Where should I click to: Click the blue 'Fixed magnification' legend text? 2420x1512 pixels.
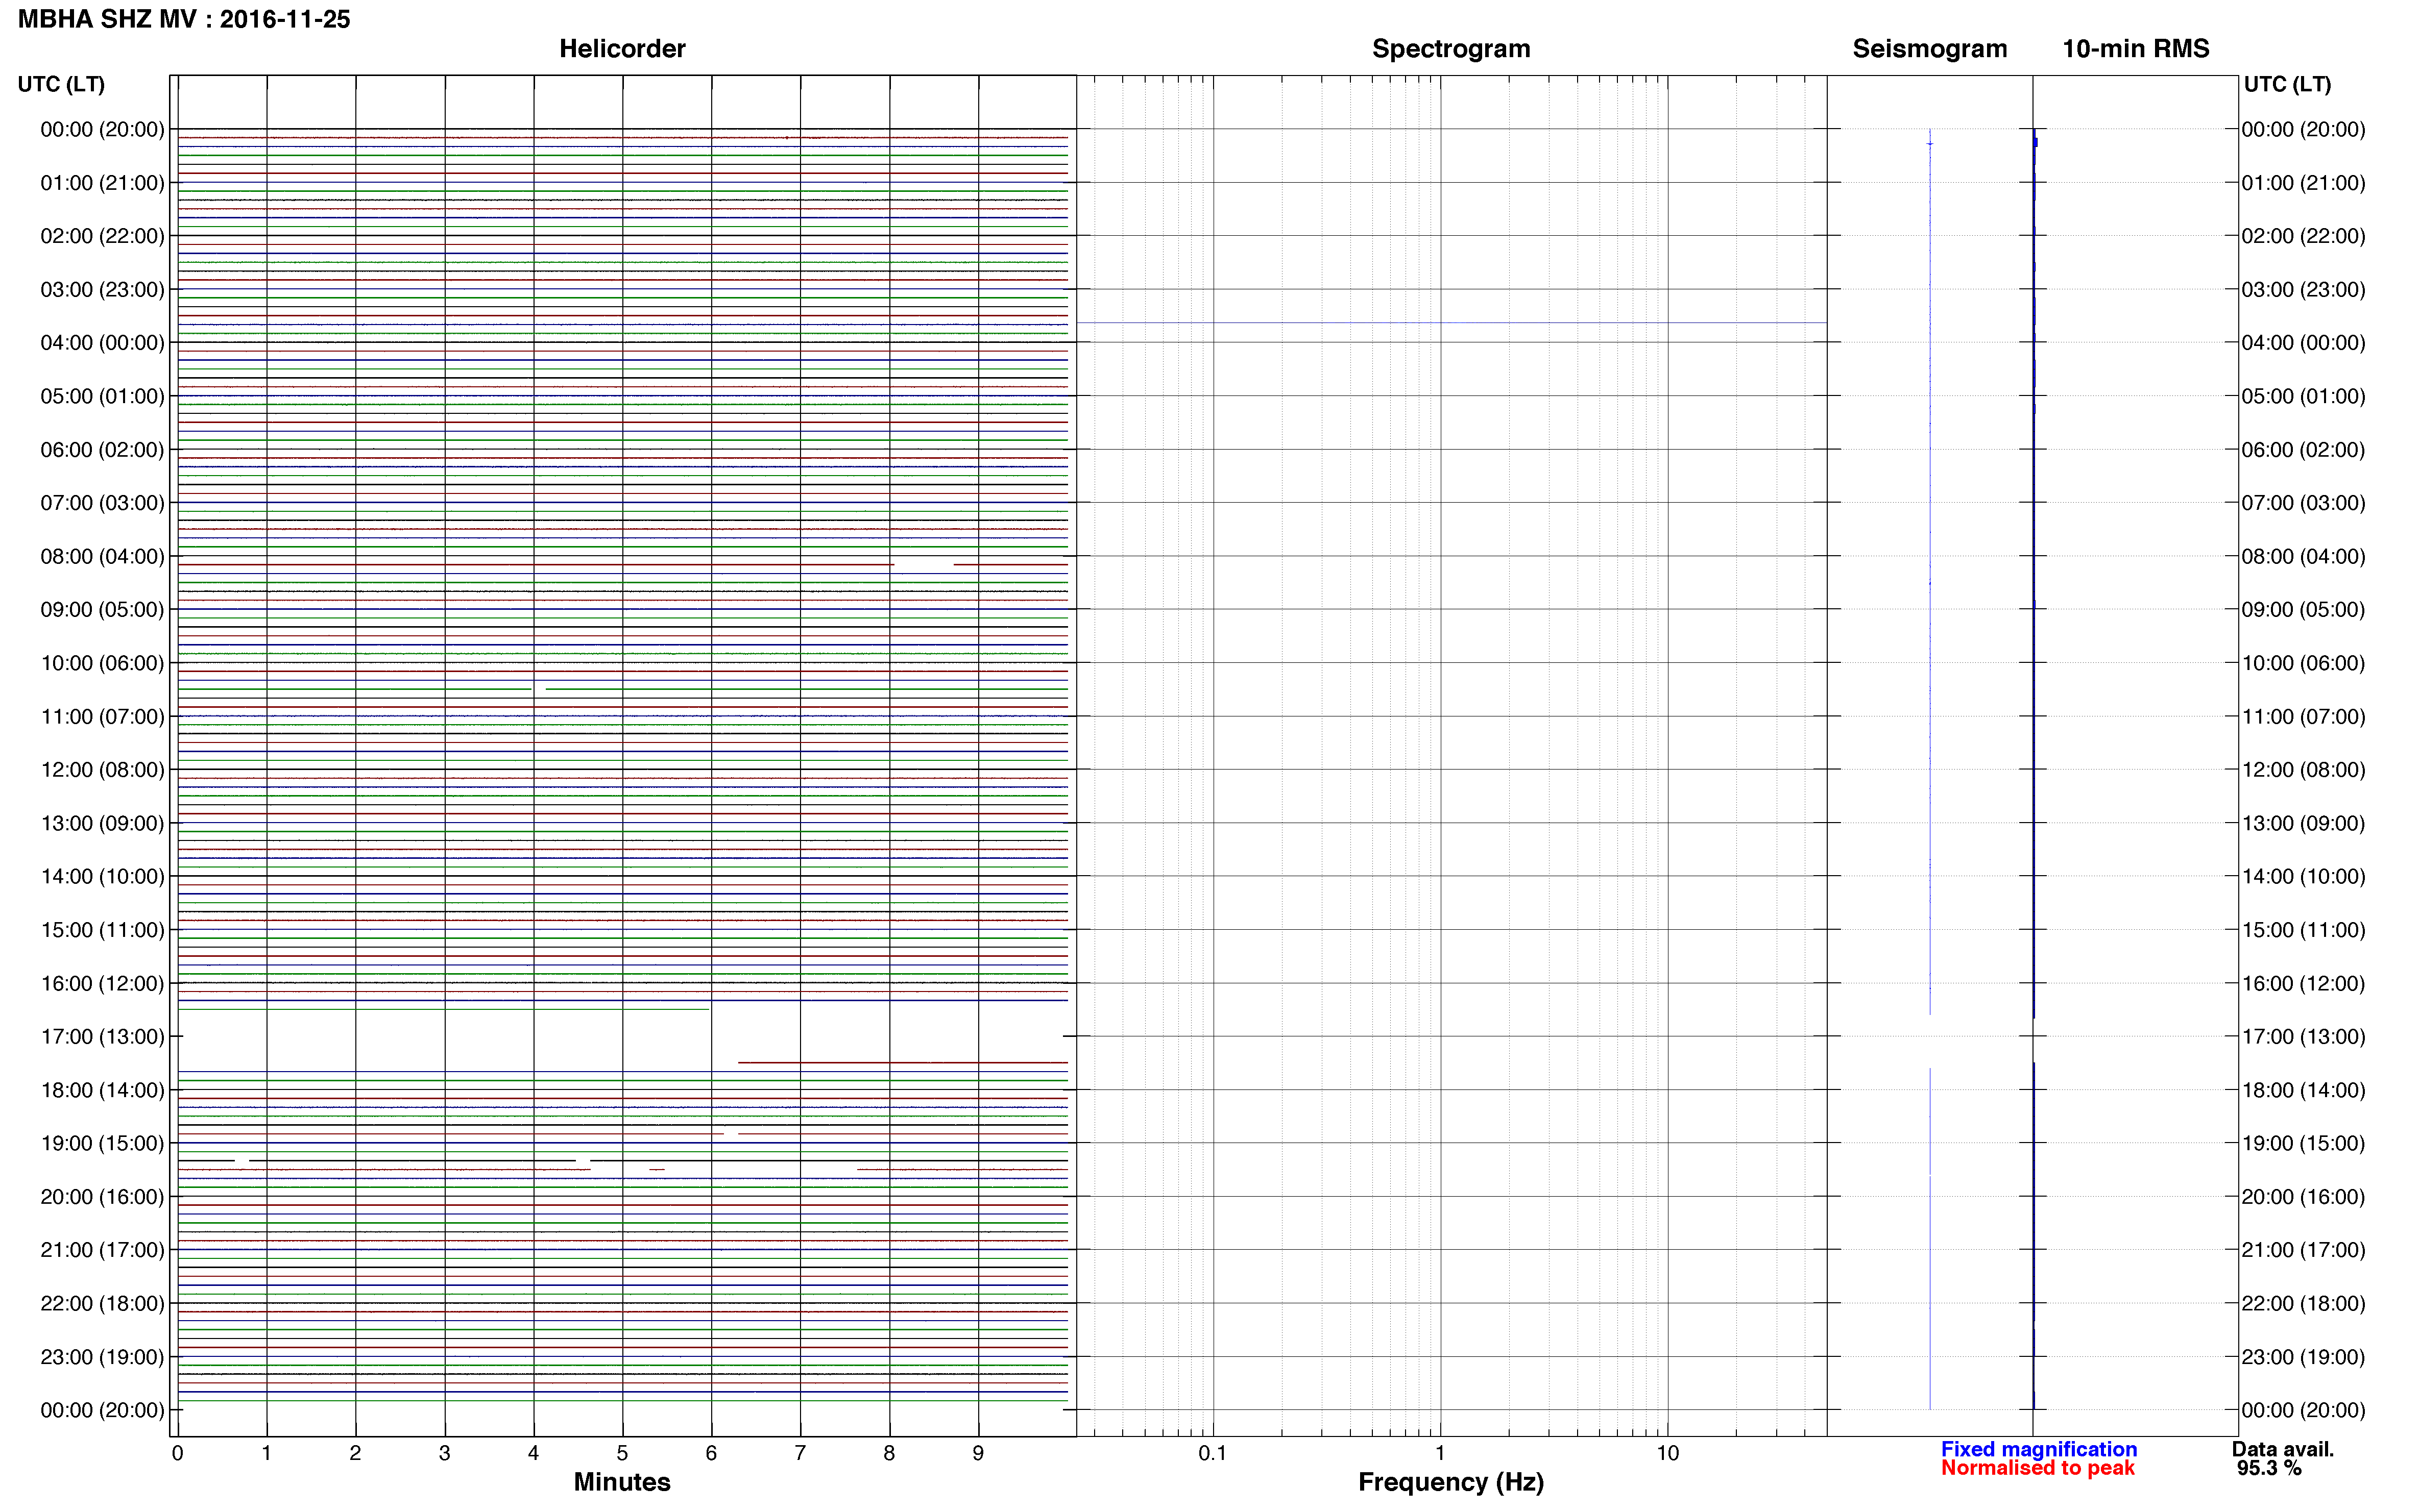coord(2039,1449)
